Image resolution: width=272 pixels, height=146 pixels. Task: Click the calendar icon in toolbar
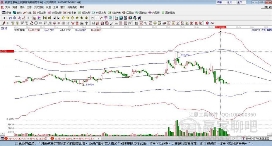click(117, 18)
